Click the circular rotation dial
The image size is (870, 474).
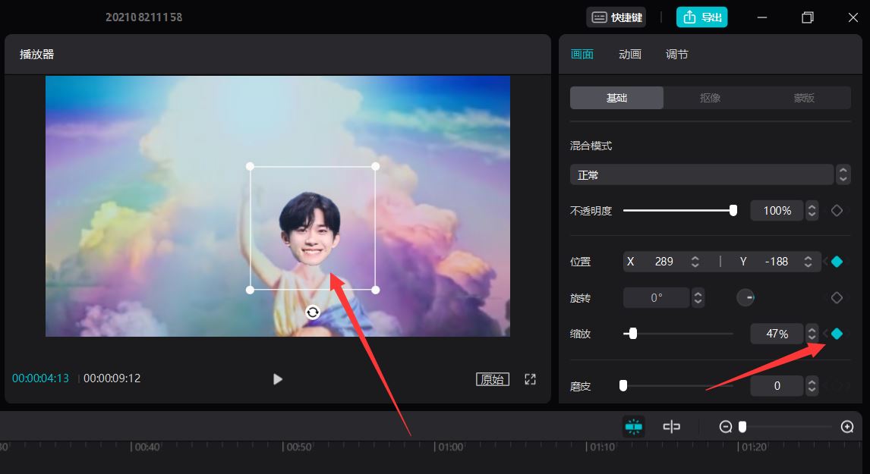pyautogui.click(x=745, y=298)
